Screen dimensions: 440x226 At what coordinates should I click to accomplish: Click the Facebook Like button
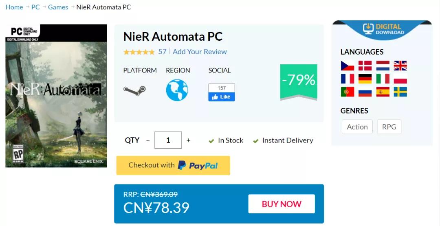point(222,97)
